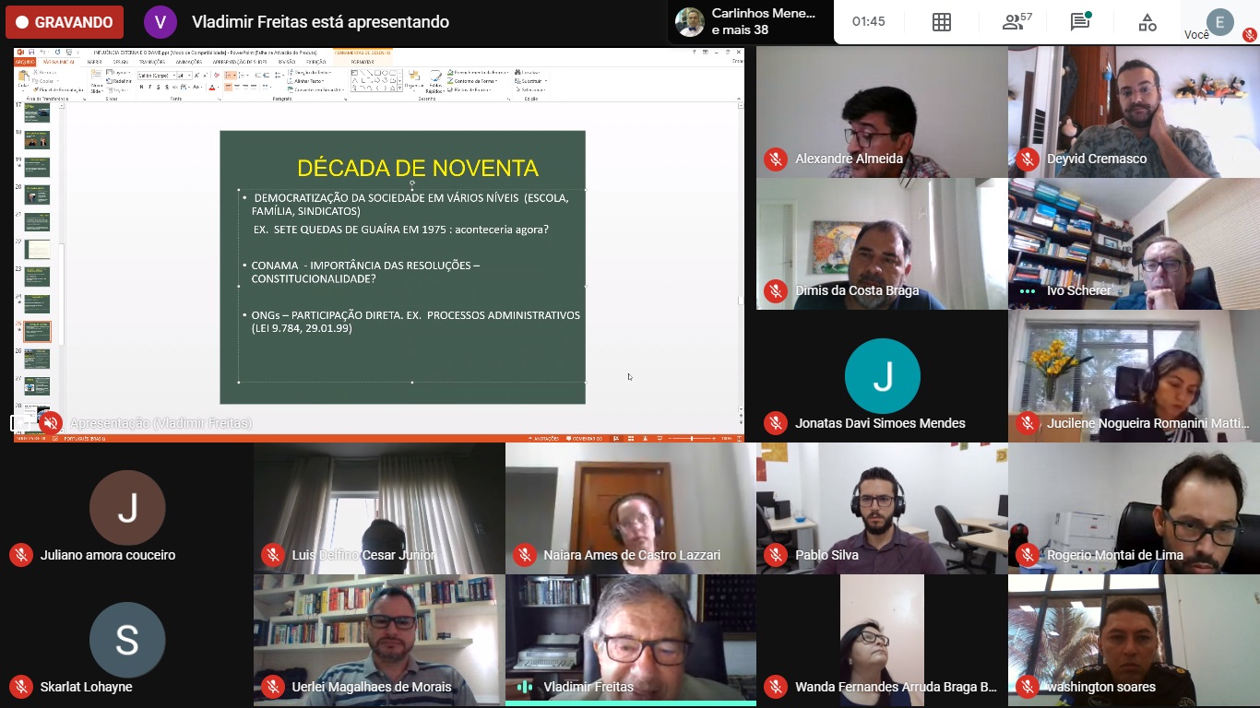Toggle bold formatting in the PowerPoint ribbon

click(141, 88)
